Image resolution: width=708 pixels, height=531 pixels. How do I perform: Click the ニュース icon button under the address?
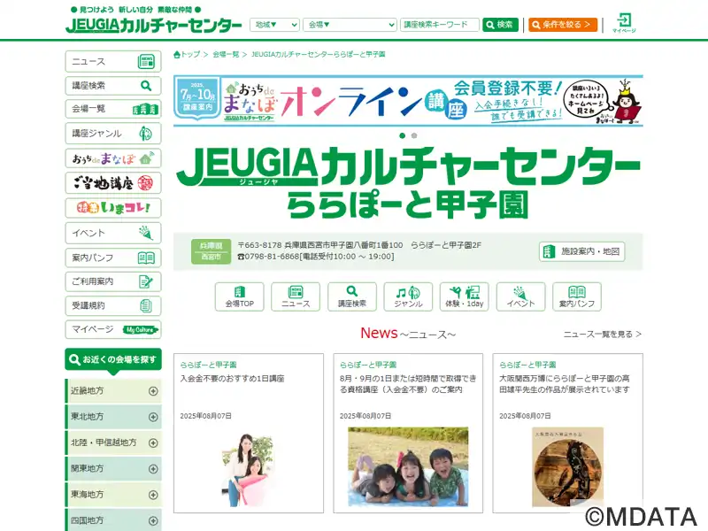296,296
